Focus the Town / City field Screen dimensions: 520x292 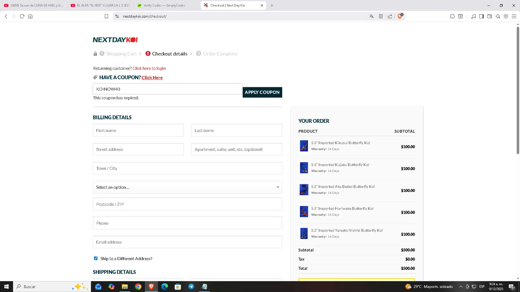point(188,168)
